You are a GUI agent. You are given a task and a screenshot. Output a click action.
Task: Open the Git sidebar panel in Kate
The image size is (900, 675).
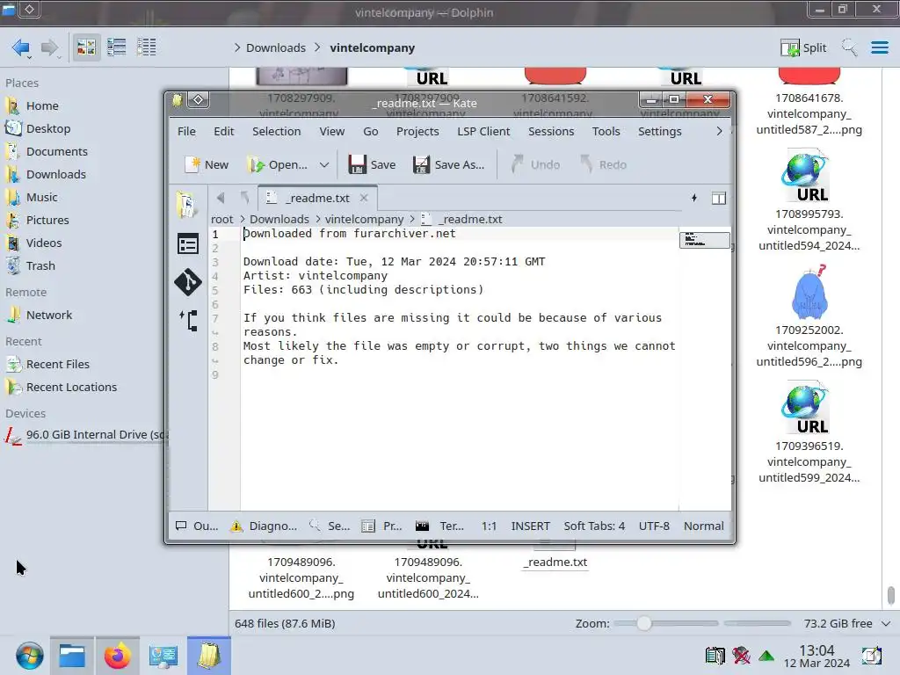tap(188, 282)
